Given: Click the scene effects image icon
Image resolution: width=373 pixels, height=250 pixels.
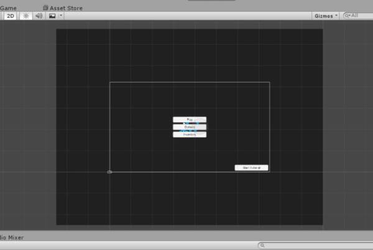Looking at the screenshot, I should (52, 16).
